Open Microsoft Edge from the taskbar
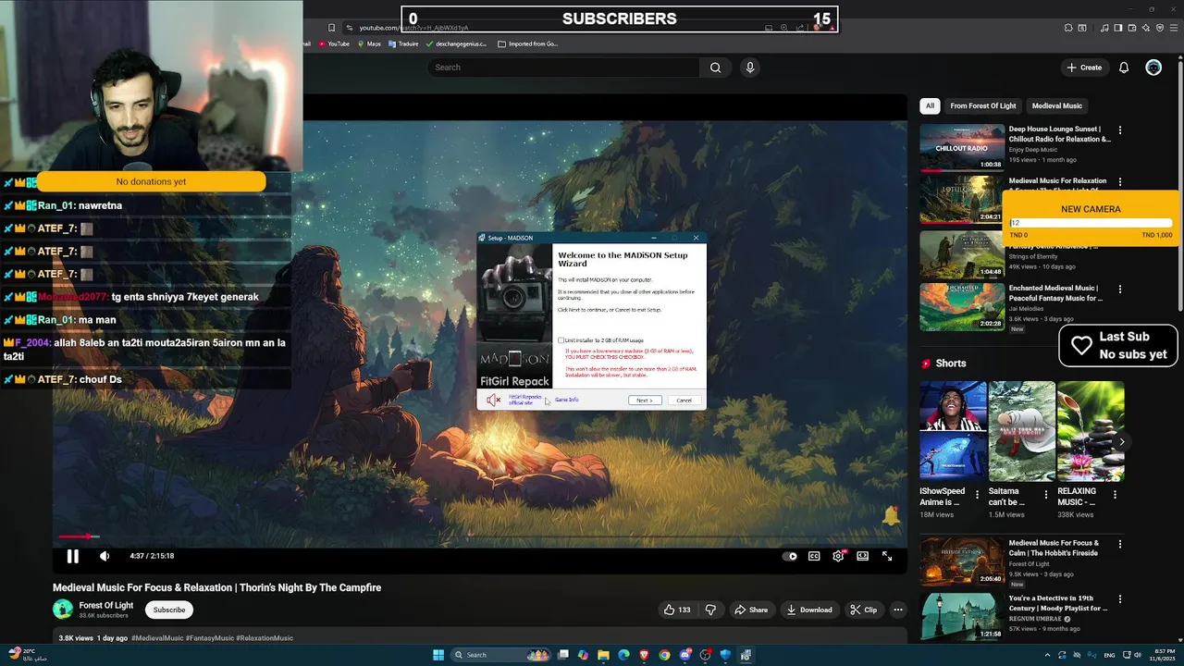This screenshot has height=666, width=1184. [x=623, y=655]
